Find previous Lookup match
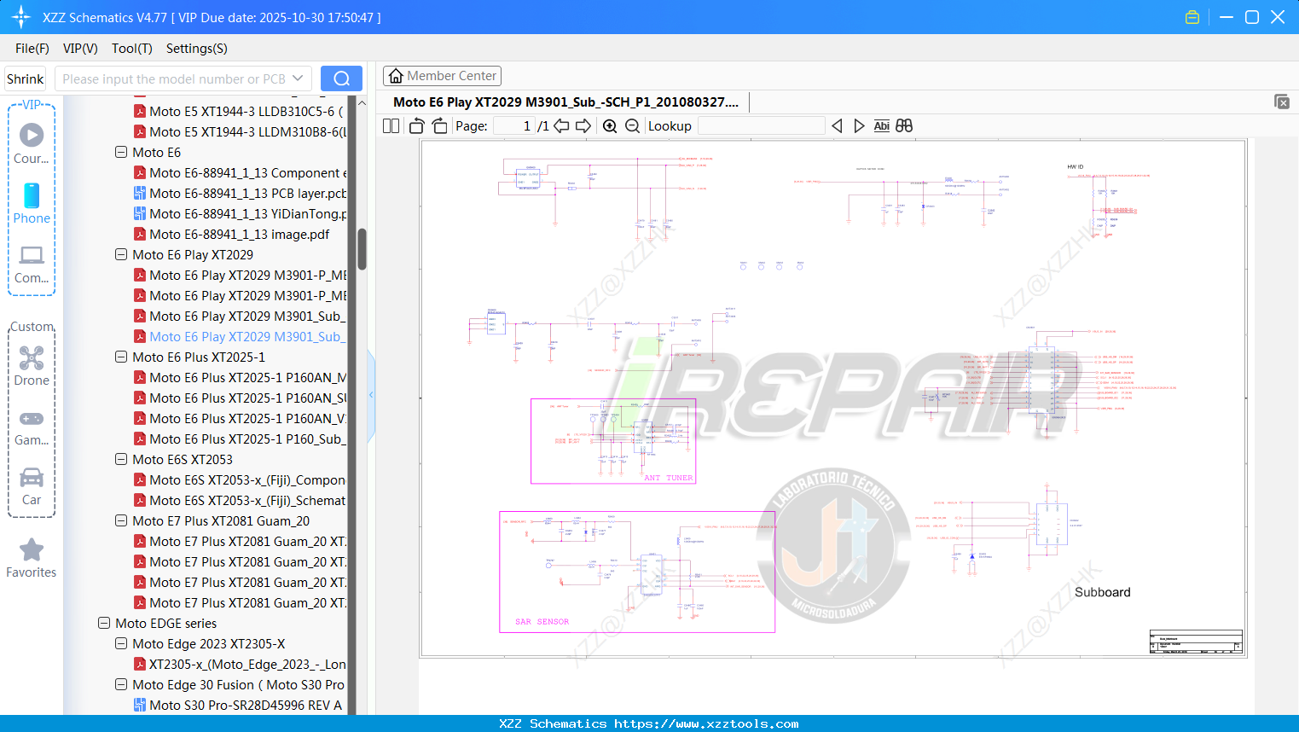The height and width of the screenshot is (732, 1299). pos(837,125)
